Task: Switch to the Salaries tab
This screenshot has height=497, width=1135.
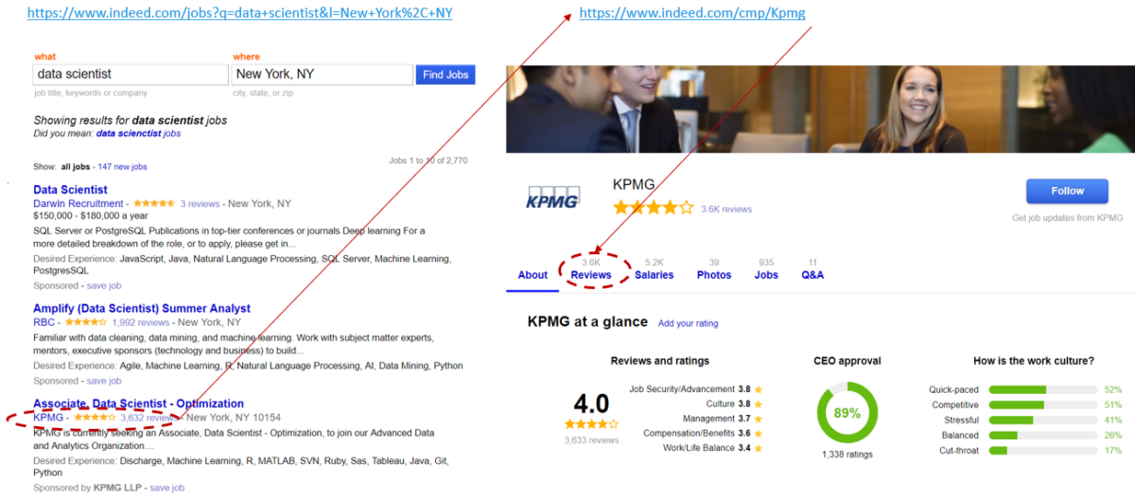Action: (x=655, y=275)
